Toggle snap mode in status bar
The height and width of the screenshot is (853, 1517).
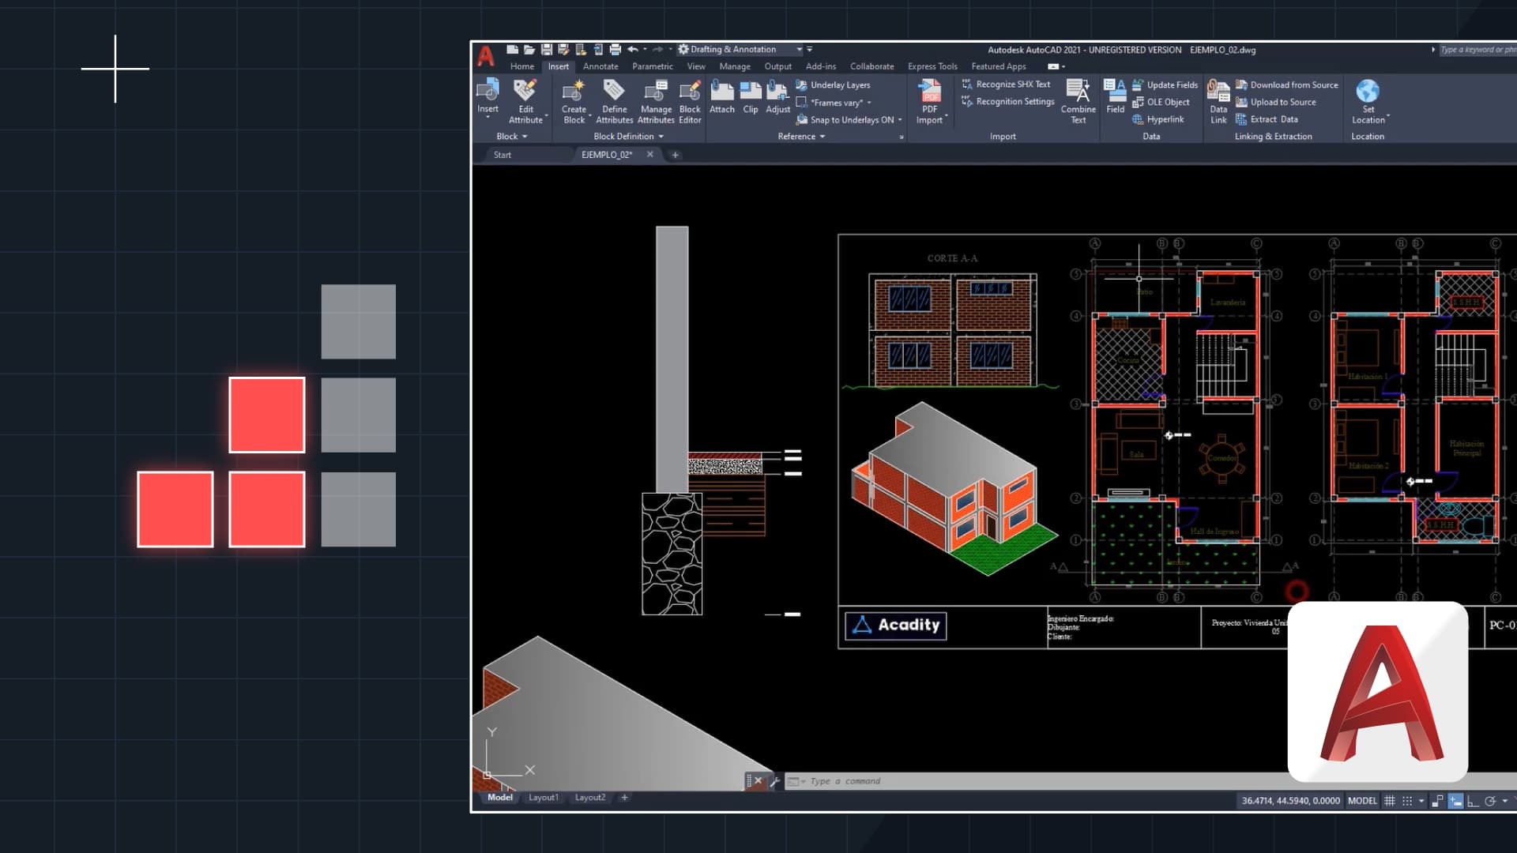(x=1407, y=801)
